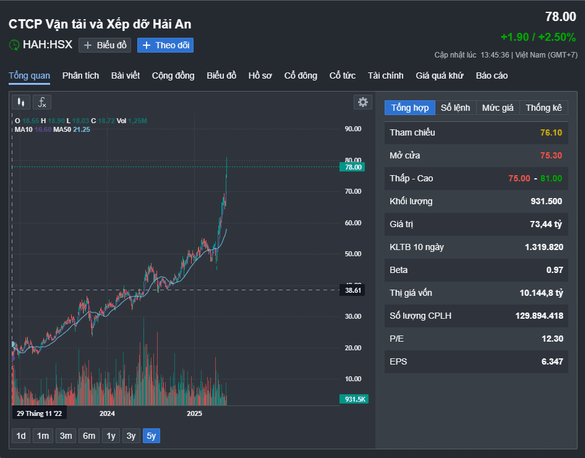585x458 pixels.
Task: Open the Giá quá khứ tab
Action: [440, 76]
